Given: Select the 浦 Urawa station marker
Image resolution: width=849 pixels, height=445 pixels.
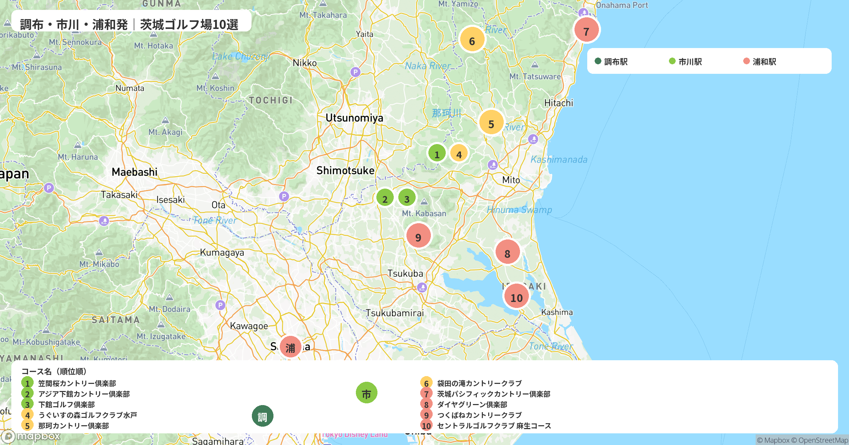Looking at the screenshot, I should pos(290,347).
